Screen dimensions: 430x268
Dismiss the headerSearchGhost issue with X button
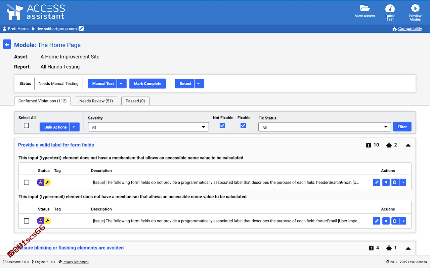coord(386,183)
